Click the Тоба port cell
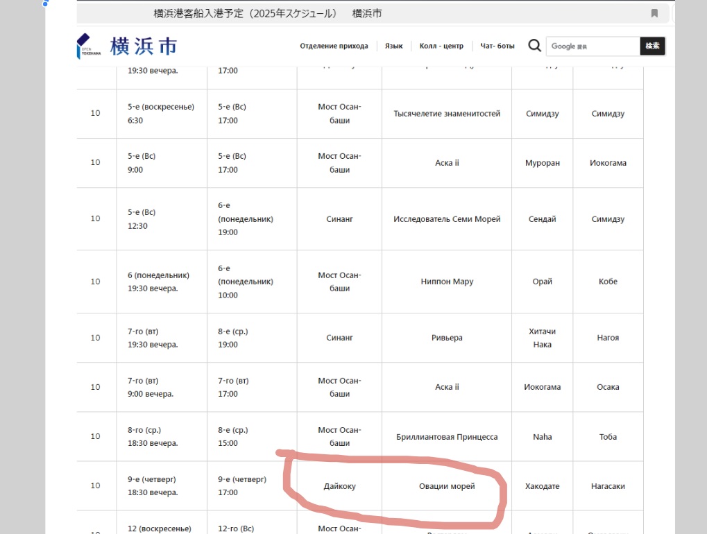The height and width of the screenshot is (534, 707). (608, 437)
